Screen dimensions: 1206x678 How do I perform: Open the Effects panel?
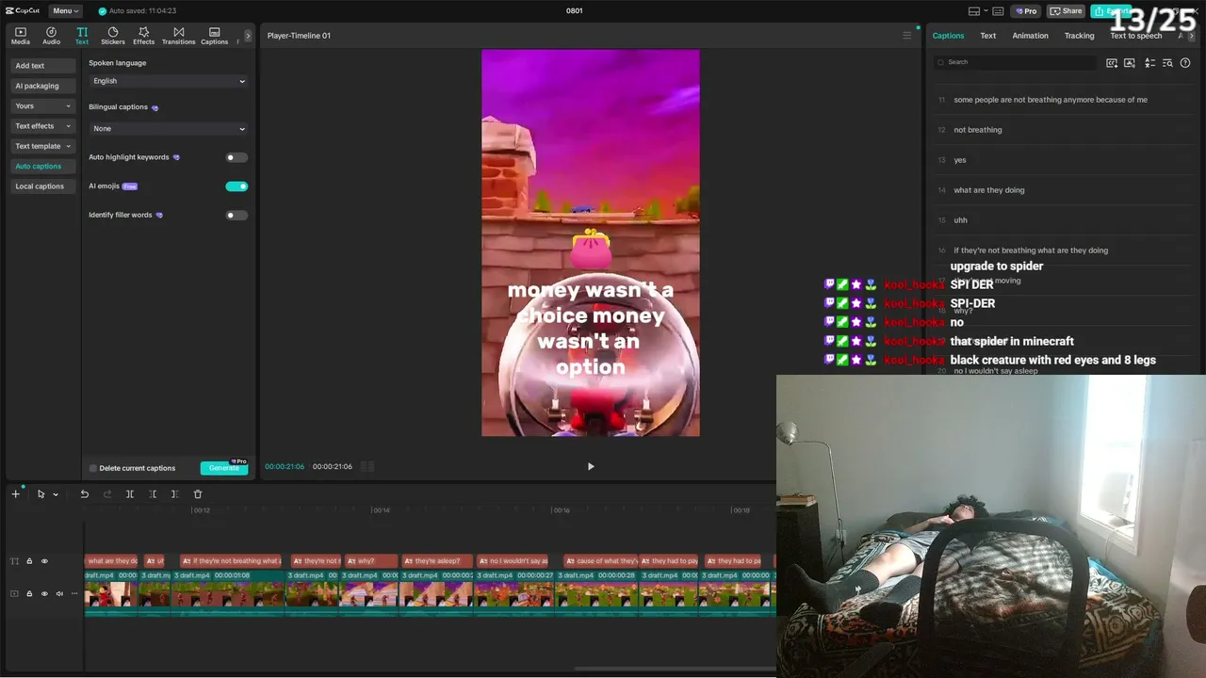point(143,36)
